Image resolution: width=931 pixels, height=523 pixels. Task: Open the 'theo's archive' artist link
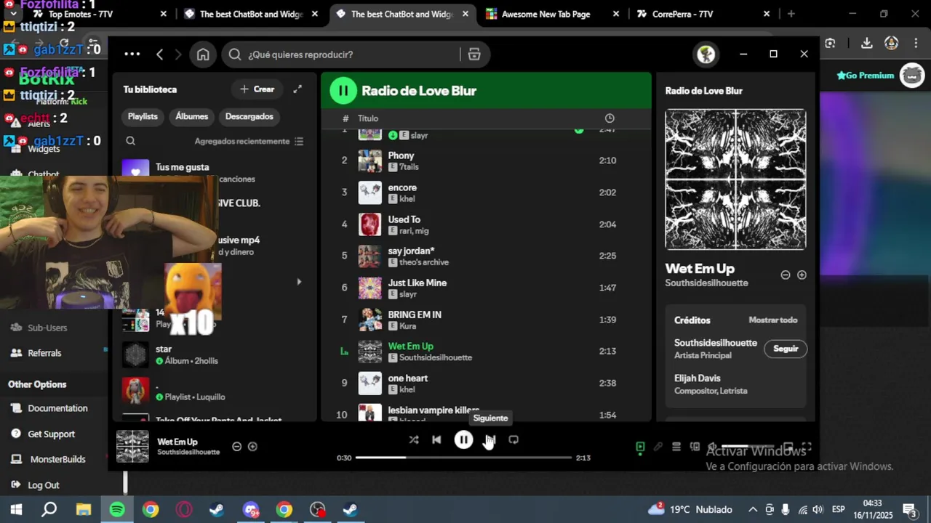424,262
